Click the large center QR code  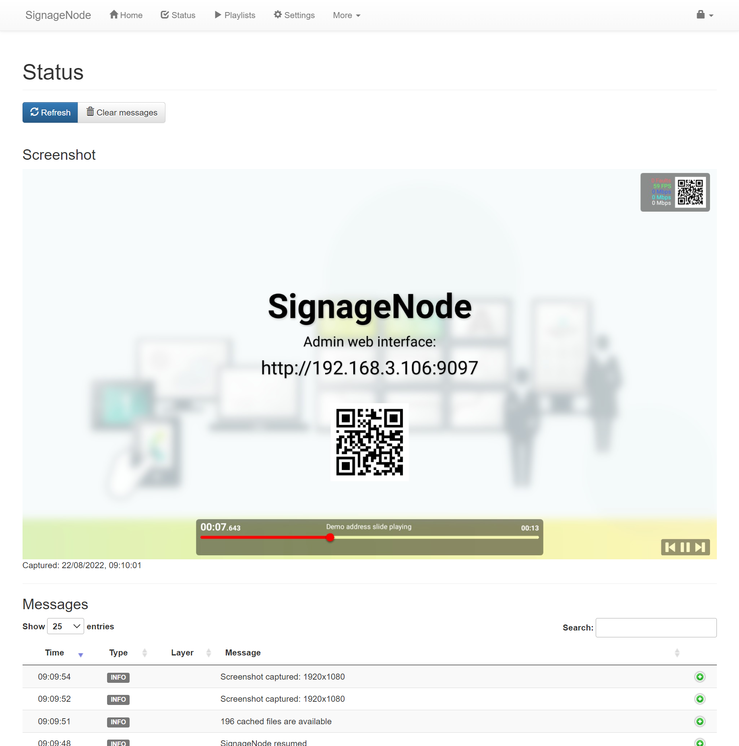pos(369,442)
